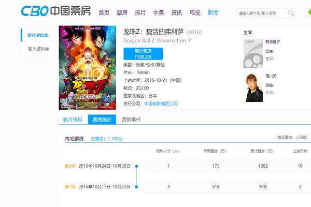Viewport: 311px width, 207px height.
Task: Click the placeholder photo of 野泽雅子
Action: click(x=253, y=53)
